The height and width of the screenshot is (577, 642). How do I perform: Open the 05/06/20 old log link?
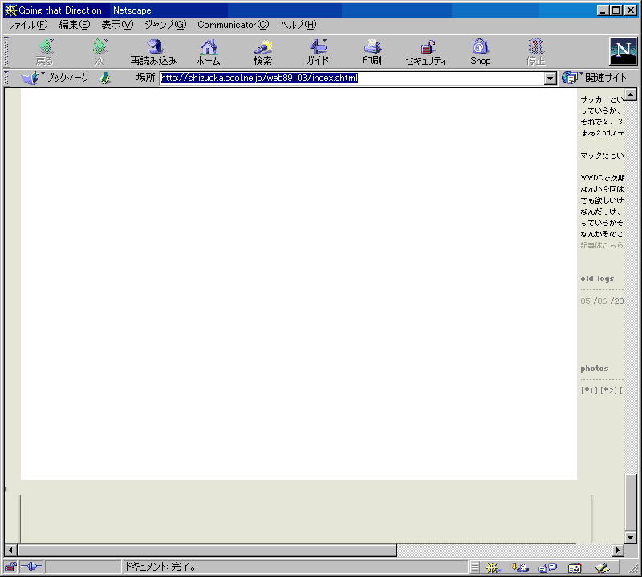pos(602,301)
